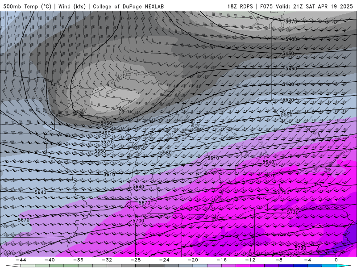
Task: Select the -16 color scale label
Action: [221, 260]
